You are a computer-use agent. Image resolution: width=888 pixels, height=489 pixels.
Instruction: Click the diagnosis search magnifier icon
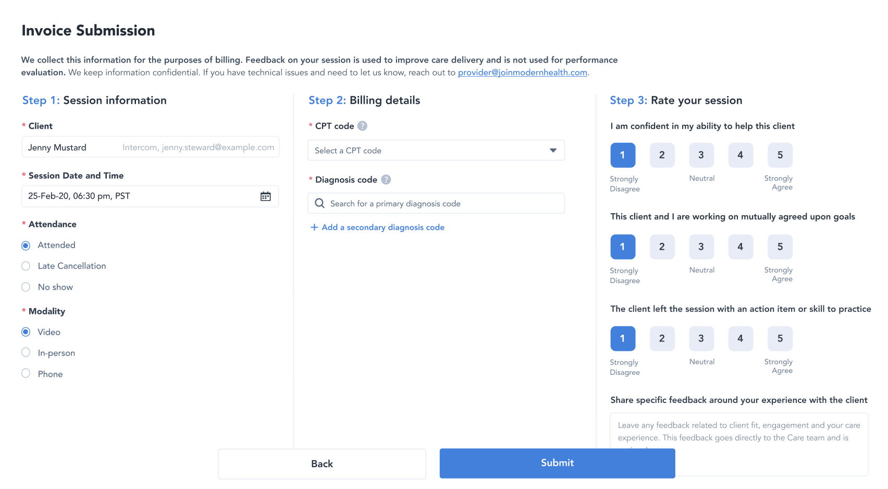pos(320,203)
